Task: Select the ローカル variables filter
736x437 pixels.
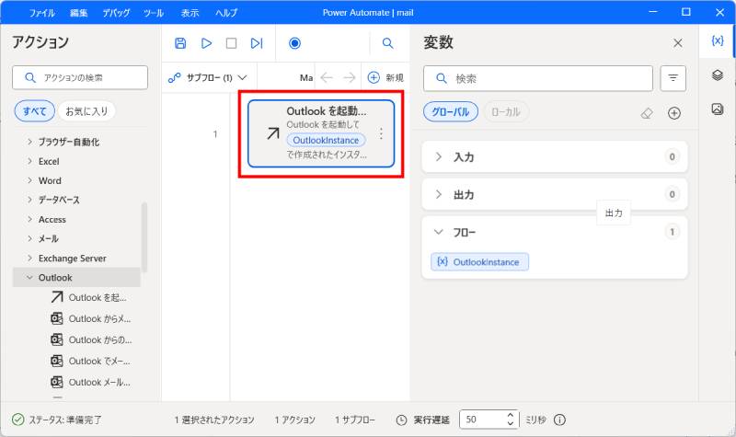Action: pyautogui.click(x=506, y=112)
